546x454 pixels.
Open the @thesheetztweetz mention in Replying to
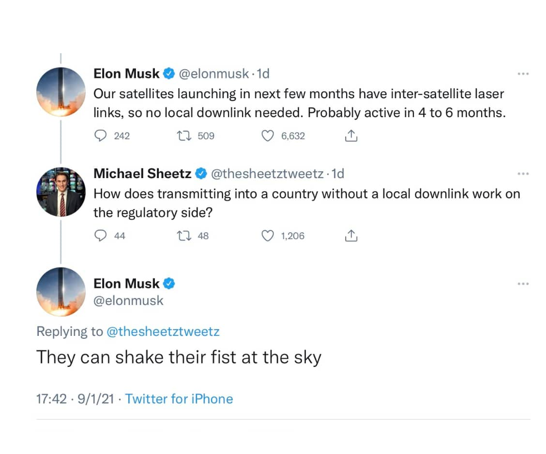(163, 332)
